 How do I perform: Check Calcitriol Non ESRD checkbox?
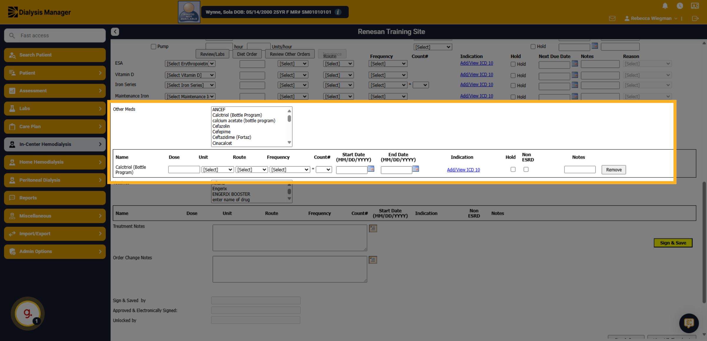(x=526, y=169)
